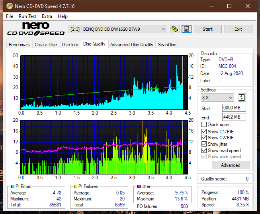
Task: Click the Exit button
Action: click(238, 29)
